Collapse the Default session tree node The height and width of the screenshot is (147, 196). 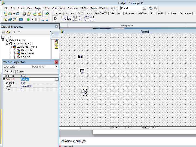pyautogui.click(x=3, y=40)
